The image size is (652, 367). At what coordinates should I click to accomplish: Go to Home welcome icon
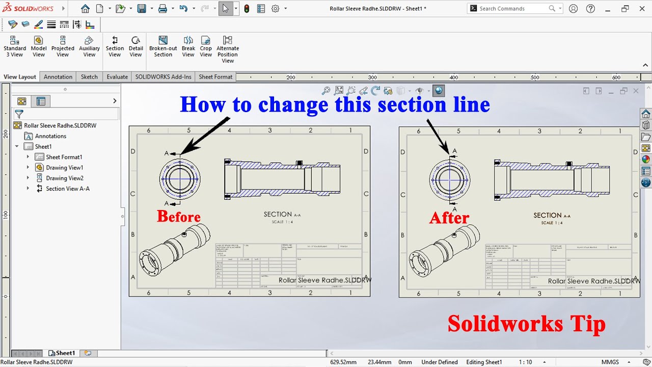coord(85,9)
